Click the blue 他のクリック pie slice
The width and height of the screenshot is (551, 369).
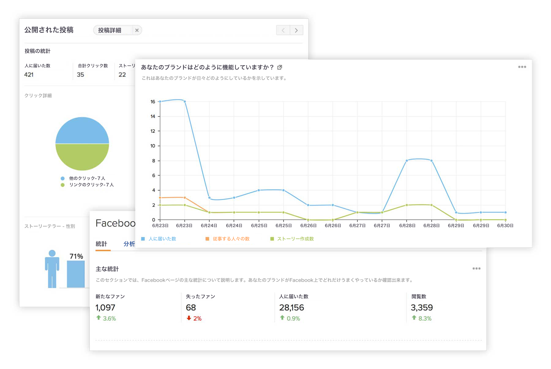82,131
